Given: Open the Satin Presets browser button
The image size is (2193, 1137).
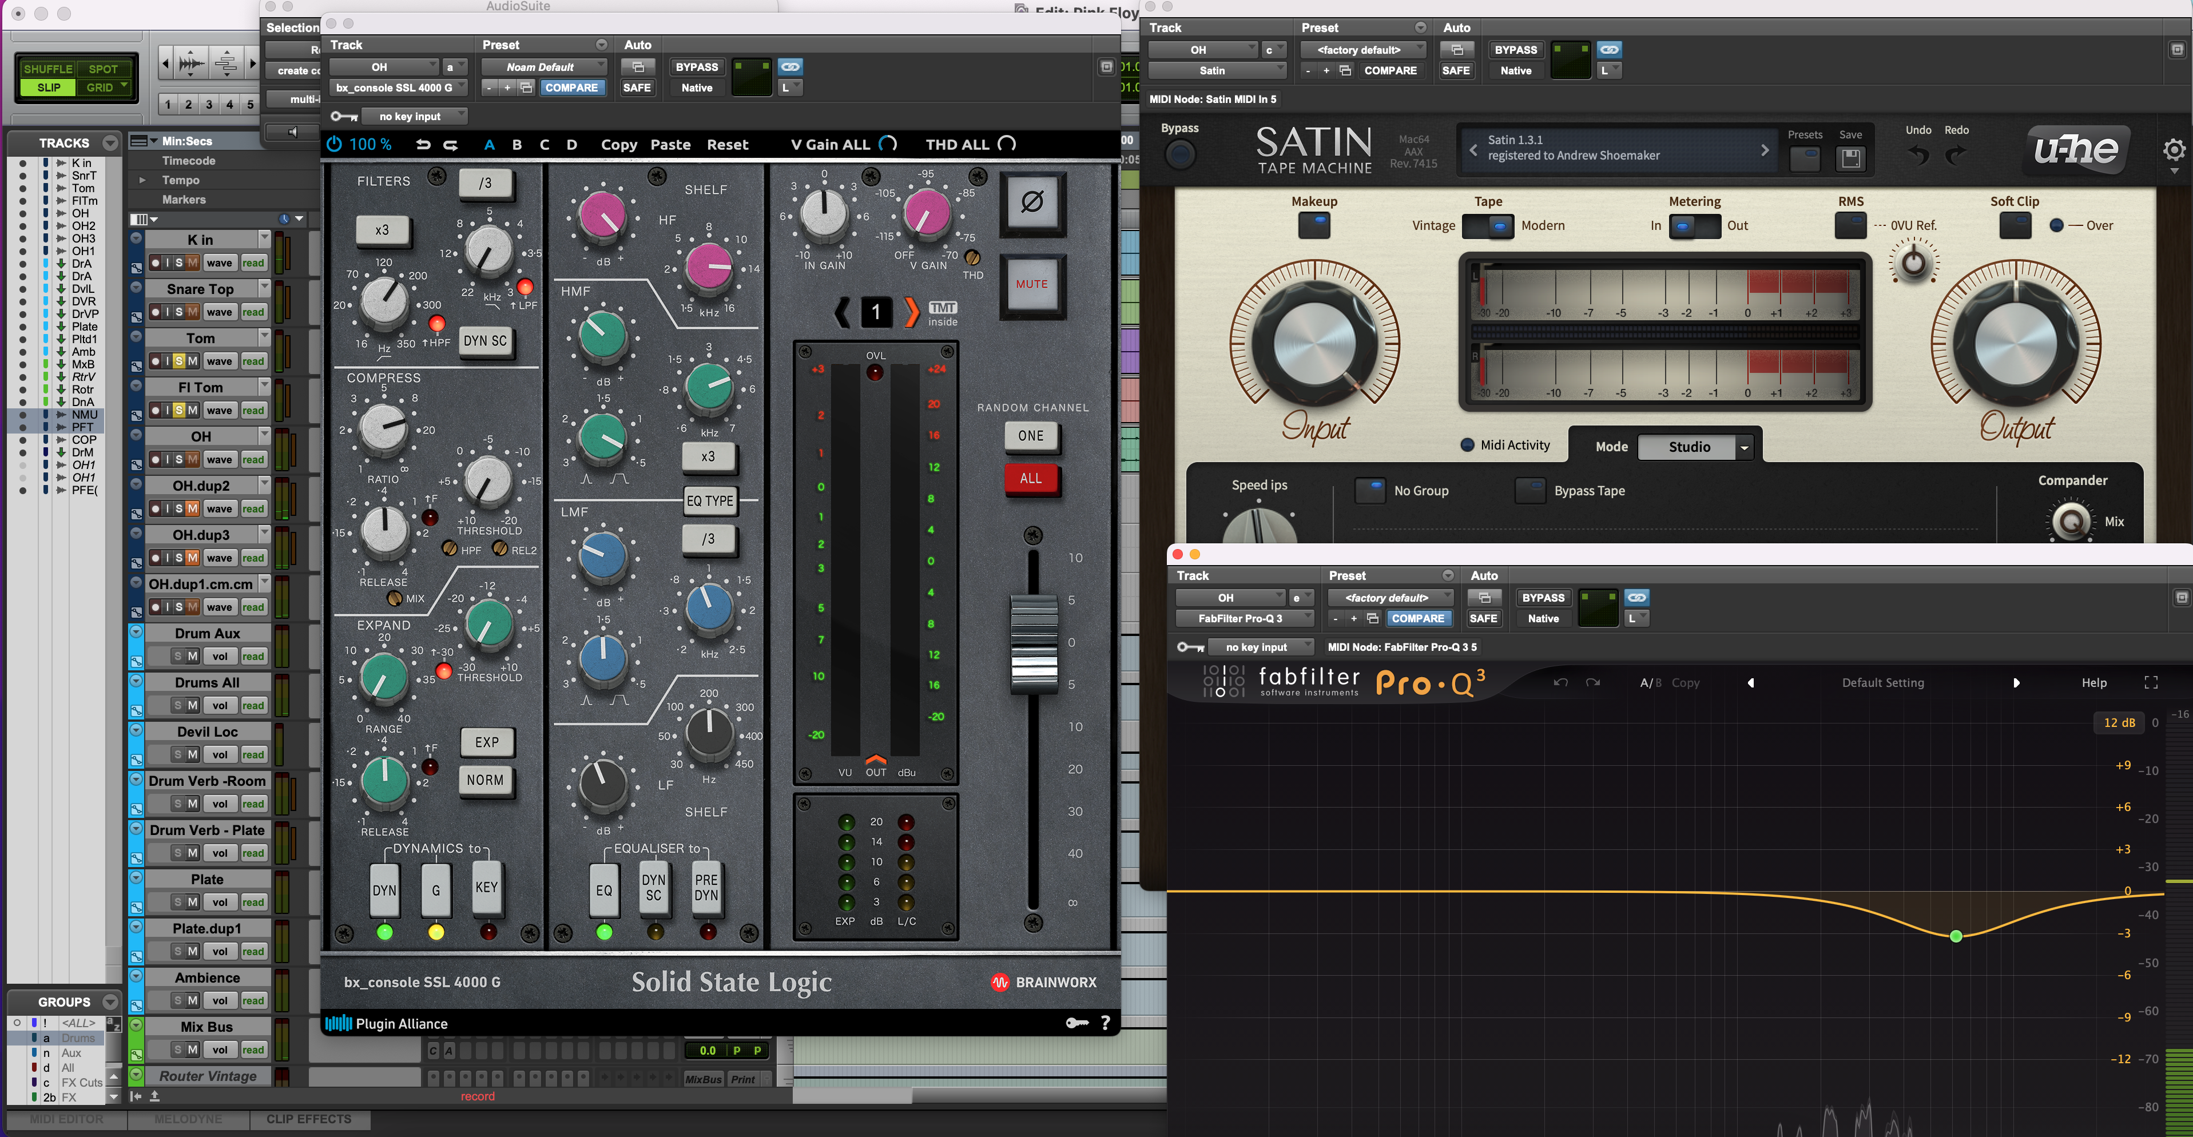Looking at the screenshot, I should coord(1805,158).
